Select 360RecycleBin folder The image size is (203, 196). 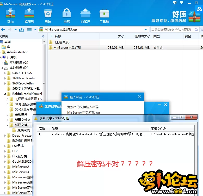pyautogui.click(x=23, y=83)
